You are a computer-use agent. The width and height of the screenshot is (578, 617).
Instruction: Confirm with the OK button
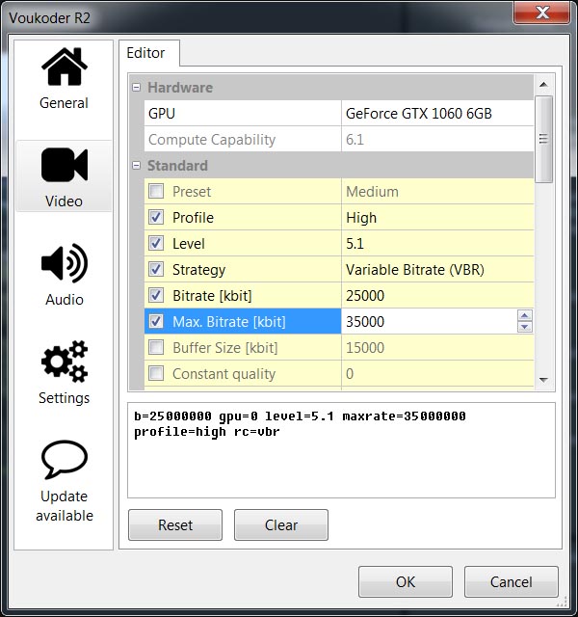(x=406, y=581)
